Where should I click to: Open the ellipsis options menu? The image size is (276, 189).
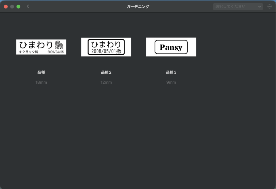coord(270,6)
